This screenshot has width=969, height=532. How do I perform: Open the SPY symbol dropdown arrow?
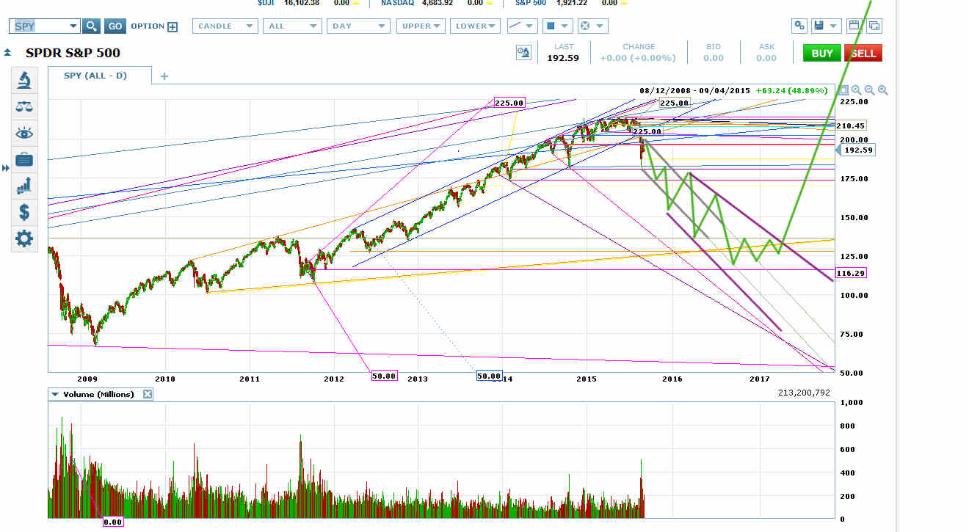pyautogui.click(x=73, y=26)
